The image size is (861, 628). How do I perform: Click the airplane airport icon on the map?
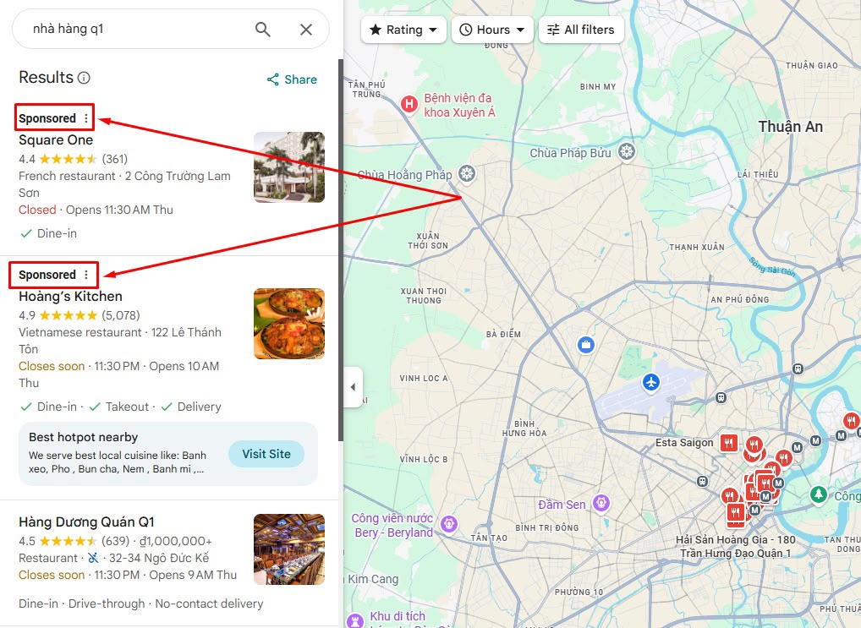[x=650, y=383]
